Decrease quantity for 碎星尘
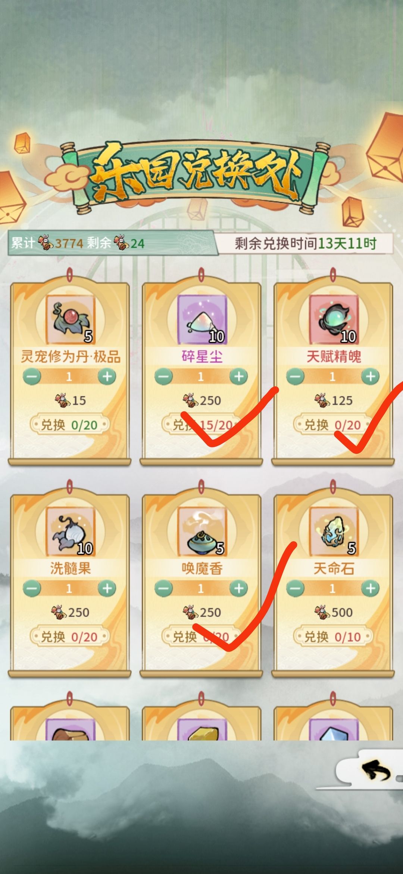Image resolution: width=403 pixels, height=874 pixels. 163,376
